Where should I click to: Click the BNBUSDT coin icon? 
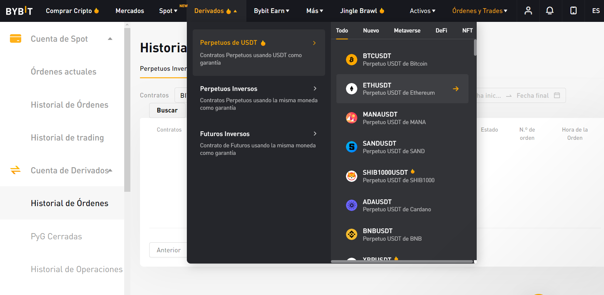[x=351, y=234]
